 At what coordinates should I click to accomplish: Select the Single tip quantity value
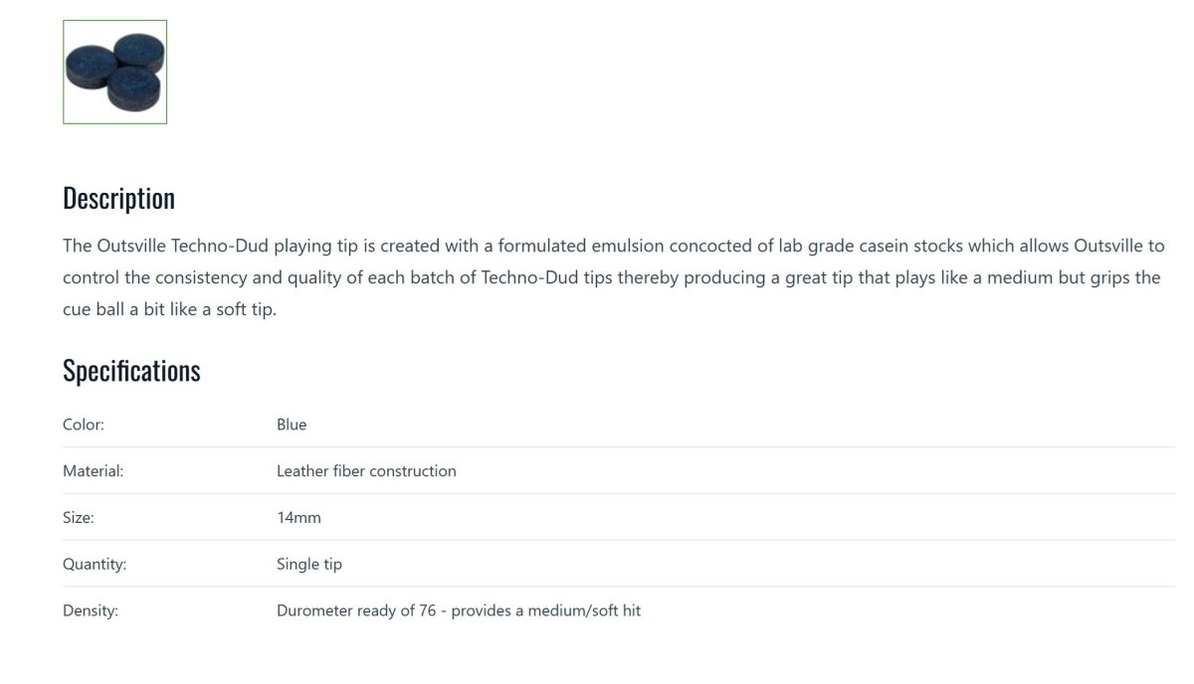click(x=308, y=565)
